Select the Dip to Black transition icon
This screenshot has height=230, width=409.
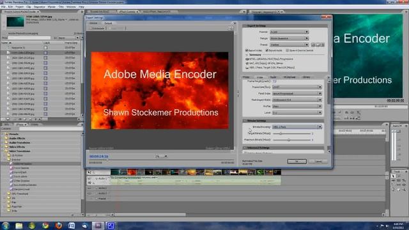[x=12, y=172]
